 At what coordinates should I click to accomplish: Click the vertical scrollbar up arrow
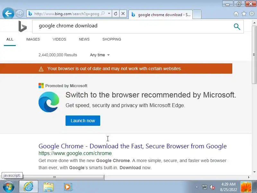coord(254,23)
